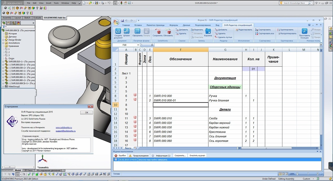Viewport: 333px width, 181px height.
Task: Click the Сохранить... journal button
Action: click(180, 155)
